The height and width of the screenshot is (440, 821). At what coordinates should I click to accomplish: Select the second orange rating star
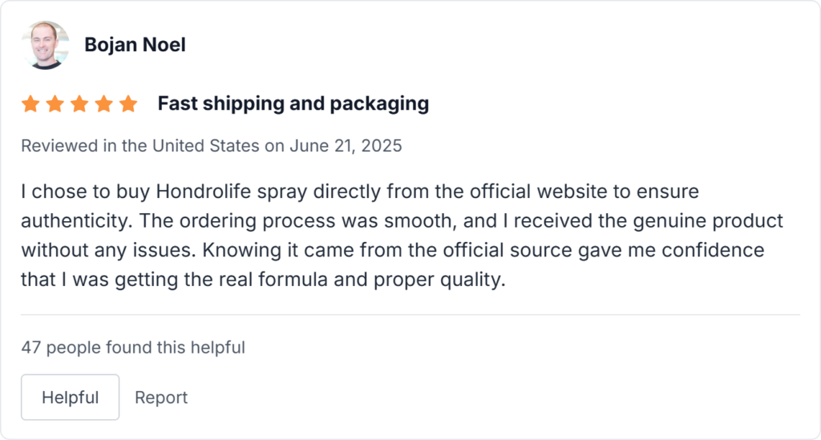click(x=55, y=104)
